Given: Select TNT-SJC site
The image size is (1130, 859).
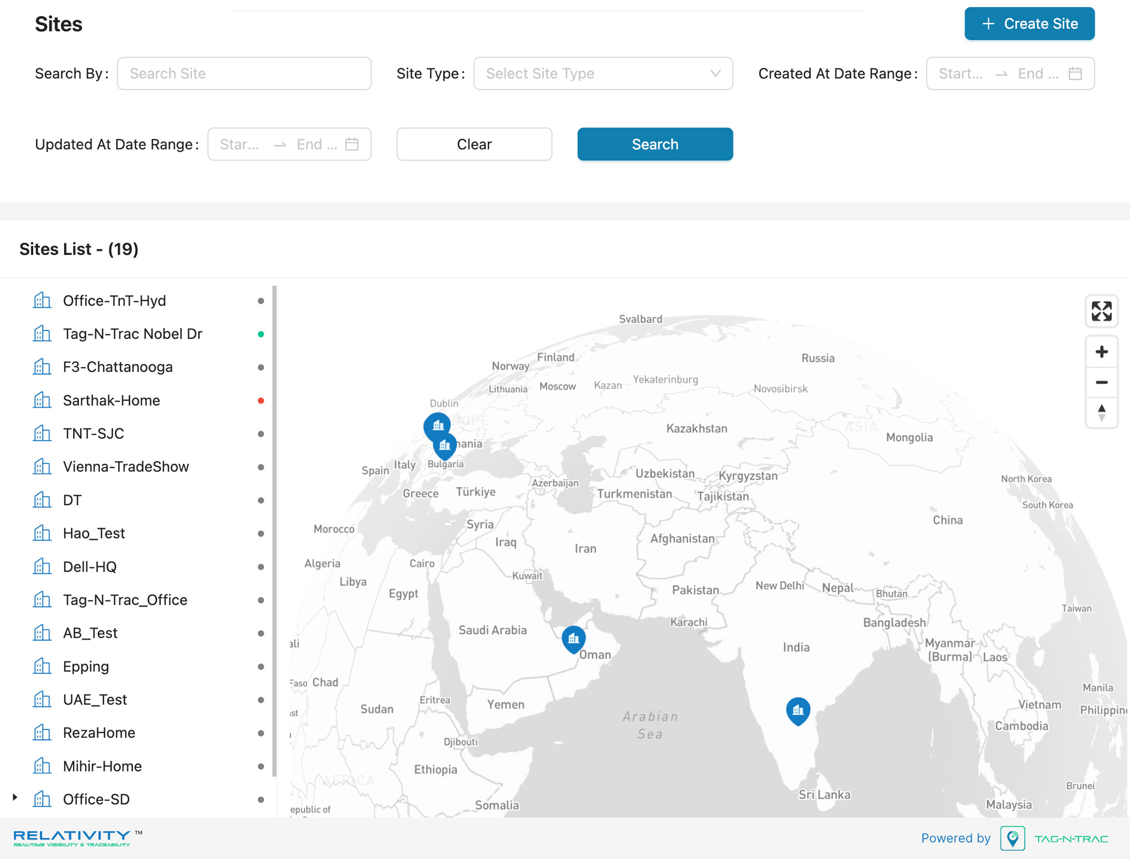Looking at the screenshot, I should pyautogui.click(x=93, y=434).
